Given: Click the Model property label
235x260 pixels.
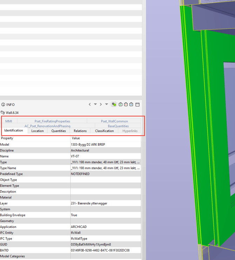Looking at the screenshot, I should [5, 145].
